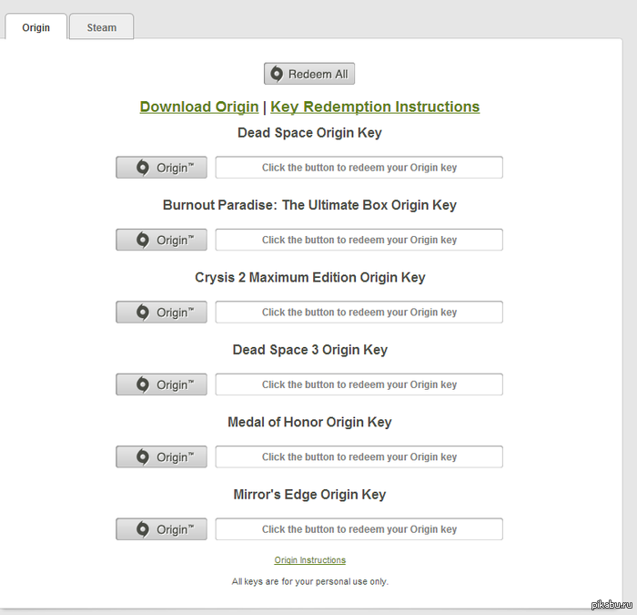Image resolution: width=637 pixels, height=615 pixels.
Task: Open the small Origin Instructions link
Action: [x=310, y=560]
